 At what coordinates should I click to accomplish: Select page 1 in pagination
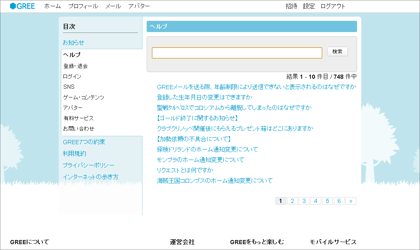click(281, 201)
